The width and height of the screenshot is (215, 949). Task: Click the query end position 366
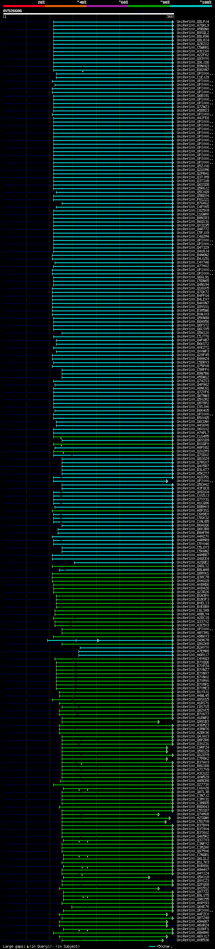tap(170, 16)
